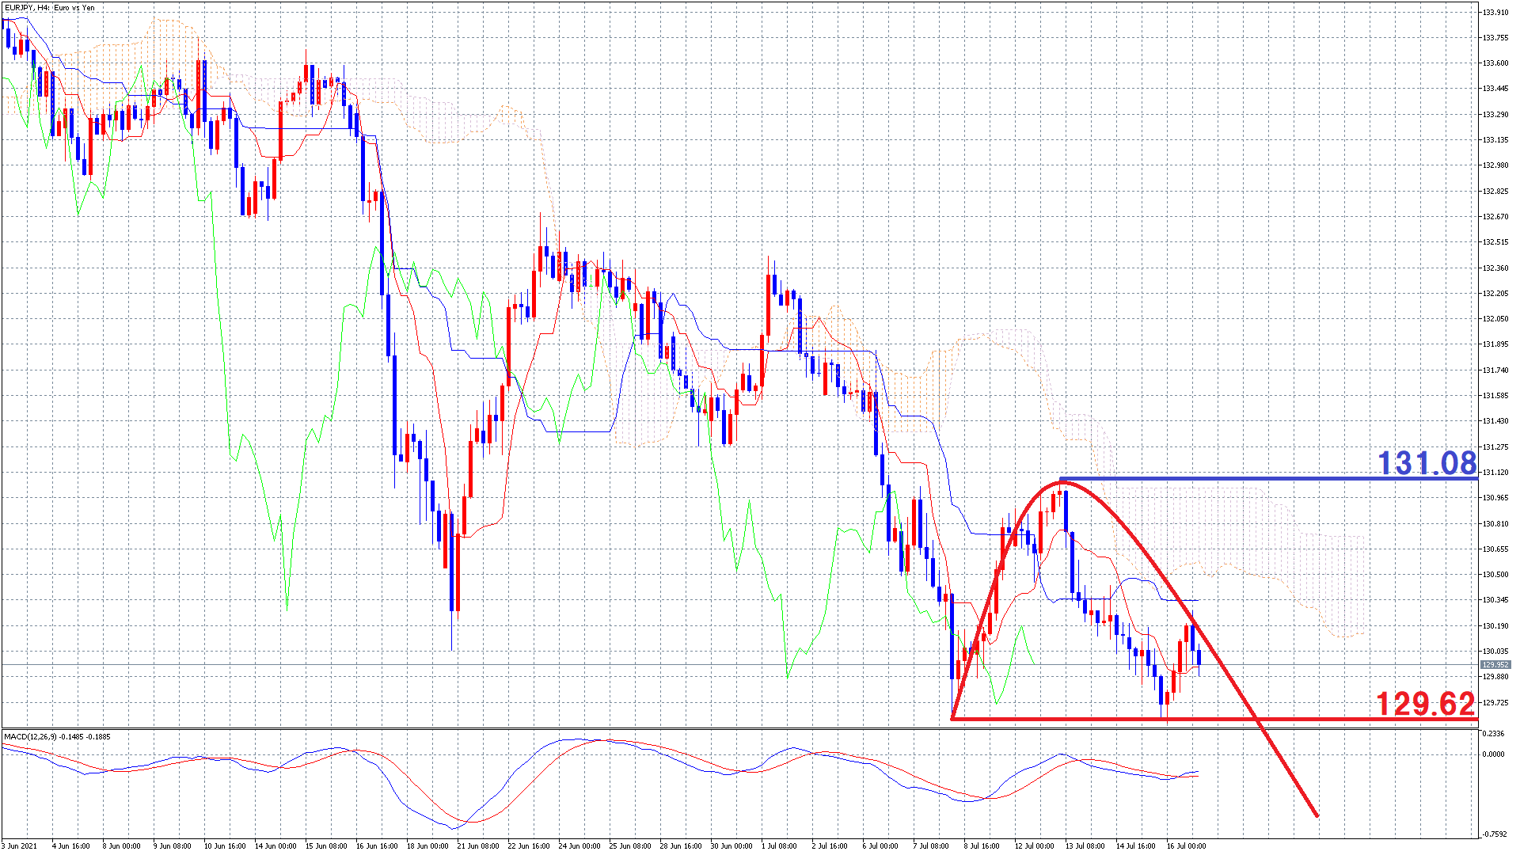The image size is (1520, 855).
Task: Click the 133.910 value on price scale
Action: (1495, 12)
